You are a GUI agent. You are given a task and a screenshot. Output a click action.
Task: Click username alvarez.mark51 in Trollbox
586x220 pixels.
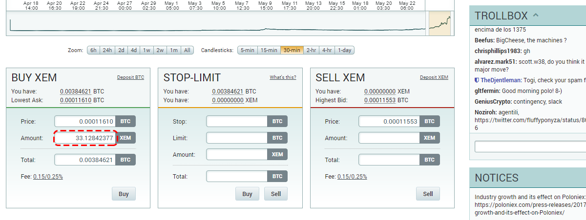coord(496,62)
